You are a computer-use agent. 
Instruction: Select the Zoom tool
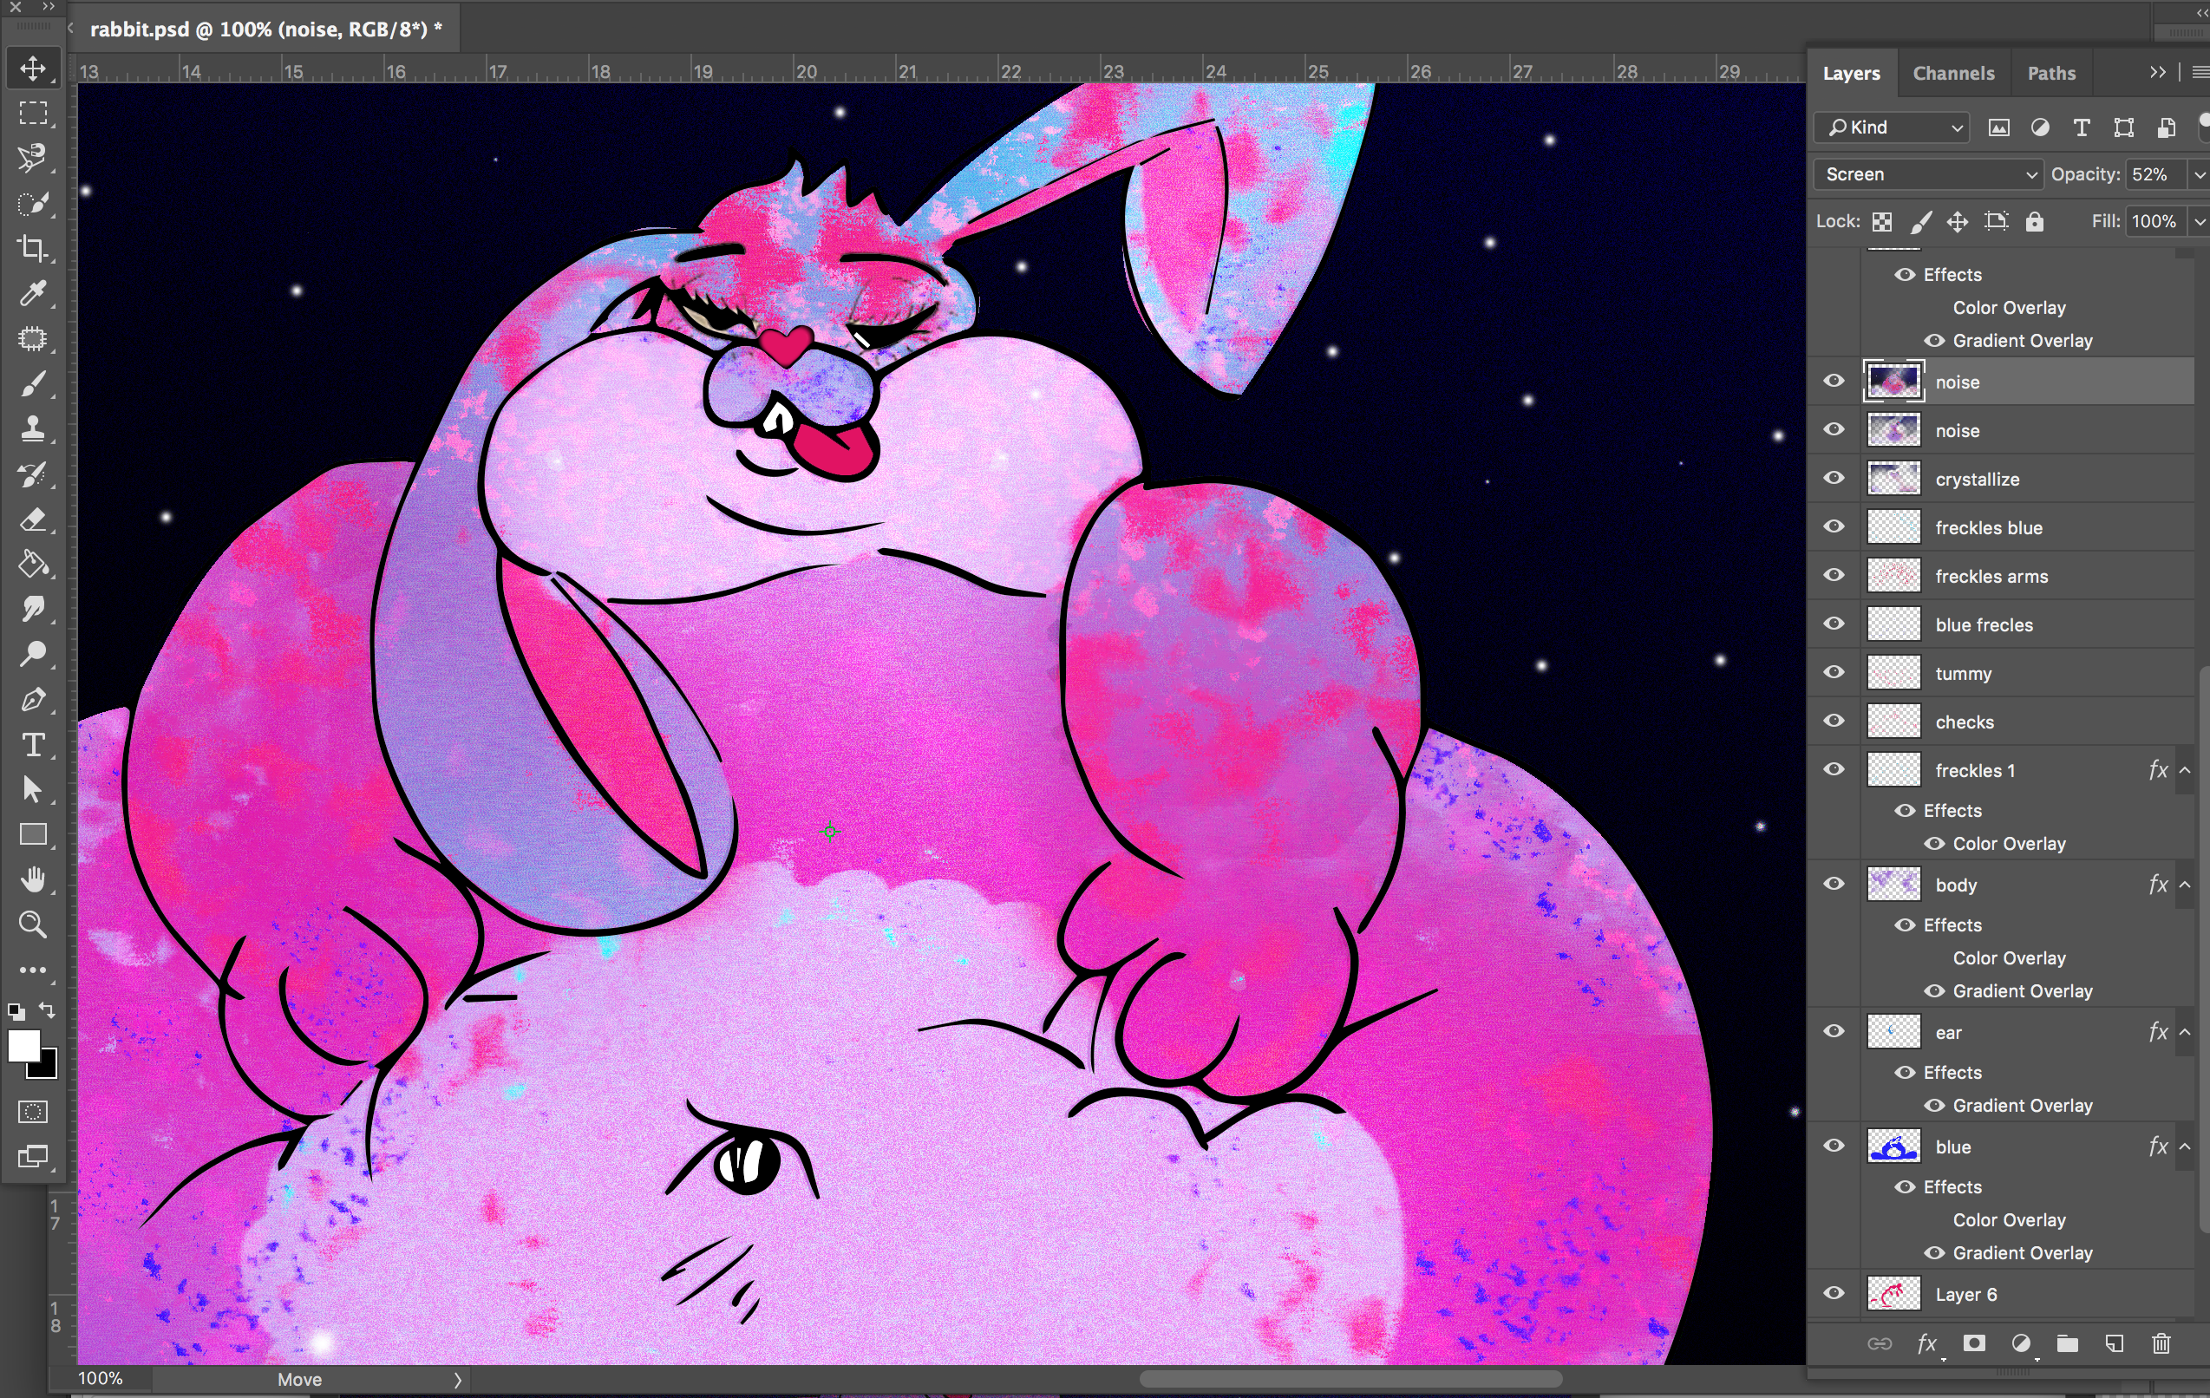(33, 924)
